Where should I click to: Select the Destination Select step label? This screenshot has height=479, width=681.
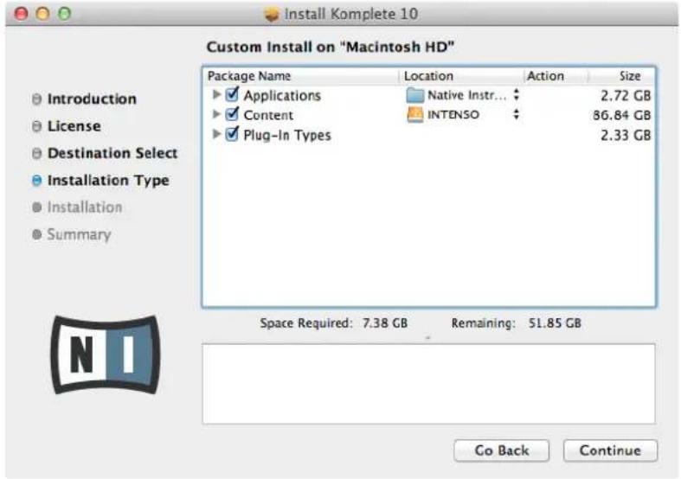tap(112, 153)
